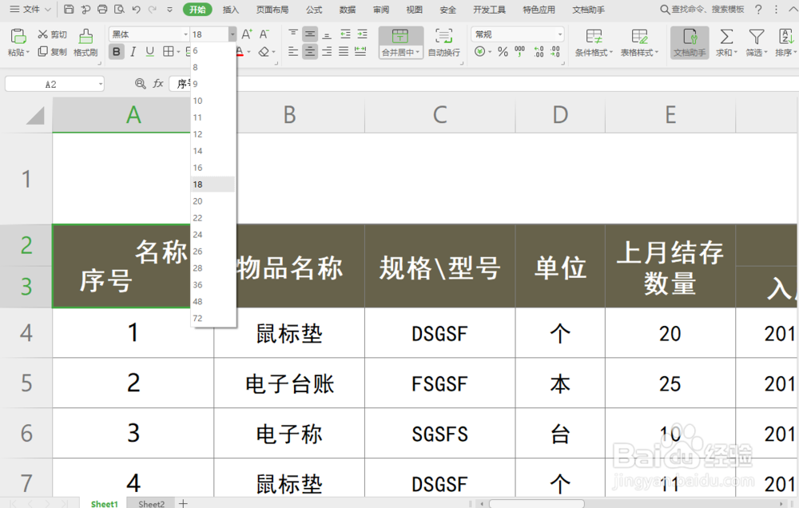This screenshot has width=799, height=508.
Task: Click the copy (复制) button
Action: coord(53,52)
